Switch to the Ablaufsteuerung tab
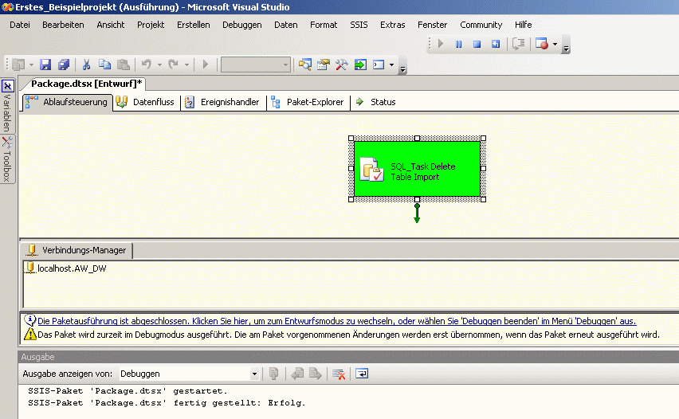The width and height of the screenshot is (679, 419). coord(67,102)
